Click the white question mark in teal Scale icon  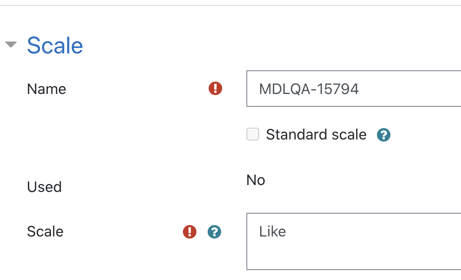point(214,232)
